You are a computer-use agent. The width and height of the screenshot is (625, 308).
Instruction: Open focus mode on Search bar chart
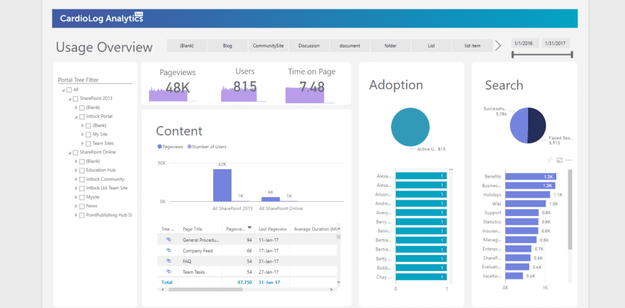click(559, 160)
